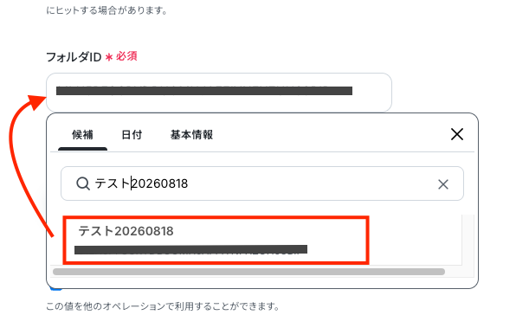Image resolution: width=529 pixels, height=315 pixels.
Task: Open the 日付 tab
Action: 132,135
